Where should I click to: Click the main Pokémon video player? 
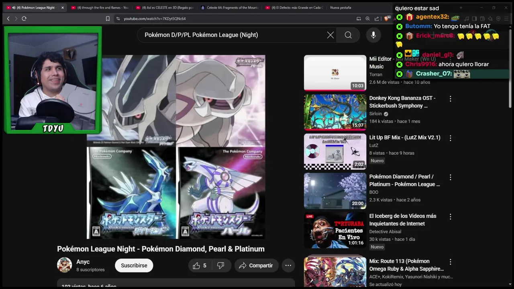tap(176, 147)
